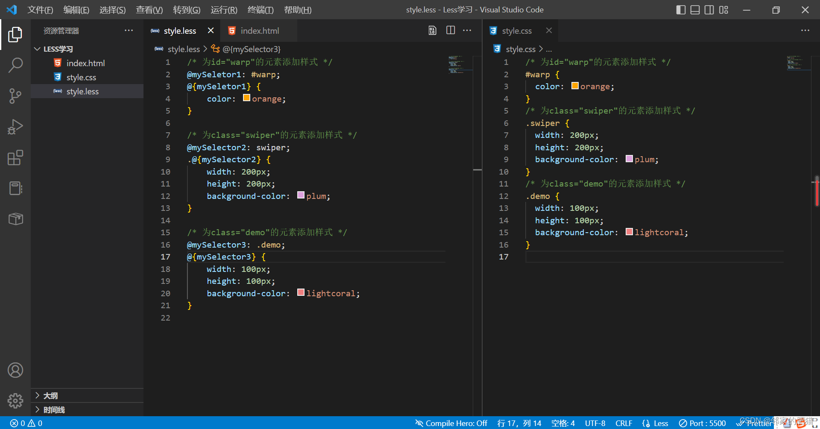Open the notebook-style icon in activity bar
Screen dimensions: 820x429
coord(15,188)
